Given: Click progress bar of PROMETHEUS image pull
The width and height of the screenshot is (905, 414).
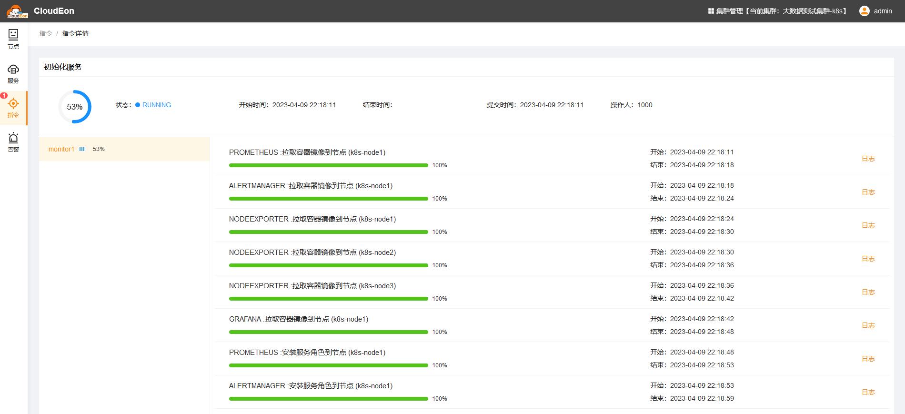Looking at the screenshot, I should tap(329, 165).
